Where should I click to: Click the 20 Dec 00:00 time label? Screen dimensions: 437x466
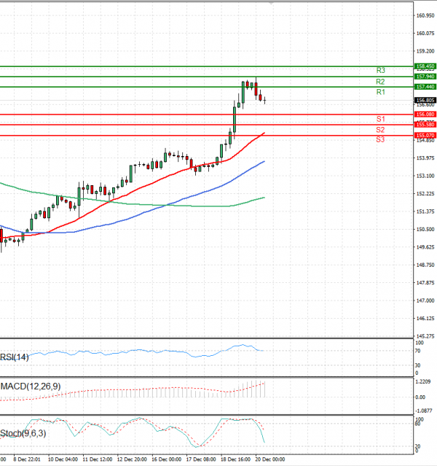pyautogui.click(x=270, y=459)
